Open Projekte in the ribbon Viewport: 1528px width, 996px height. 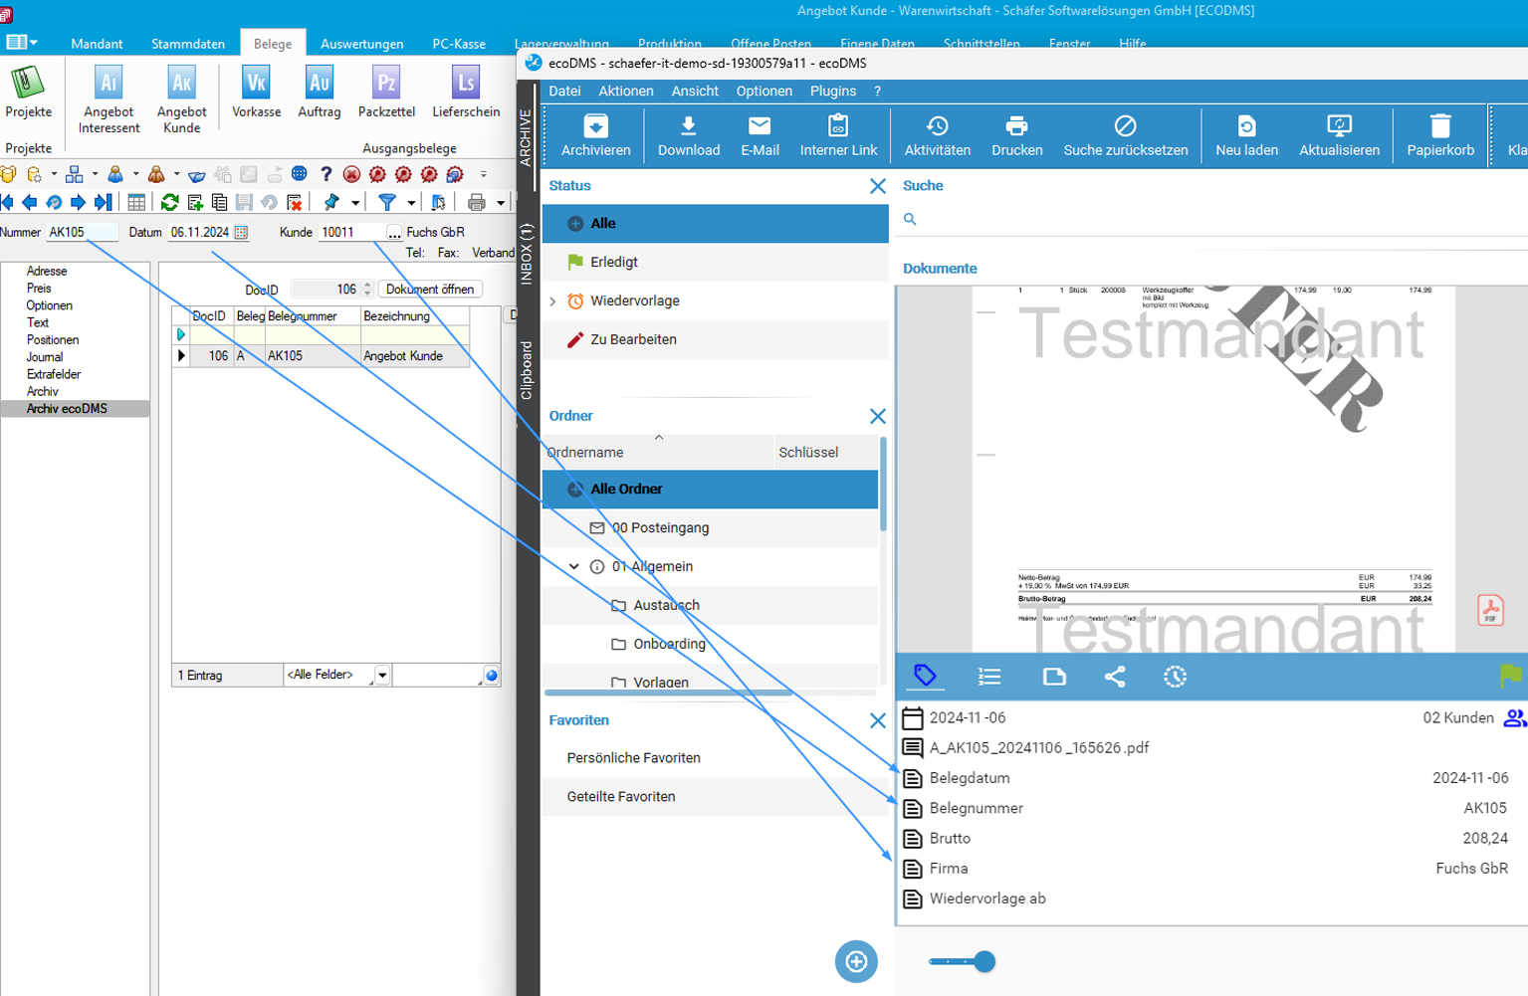pyautogui.click(x=28, y=93)
